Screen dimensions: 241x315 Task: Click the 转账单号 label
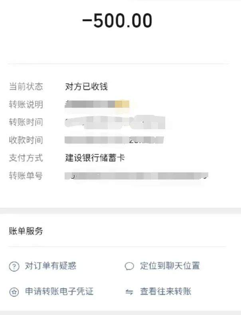pyautogui.click(x=26, y=175)
